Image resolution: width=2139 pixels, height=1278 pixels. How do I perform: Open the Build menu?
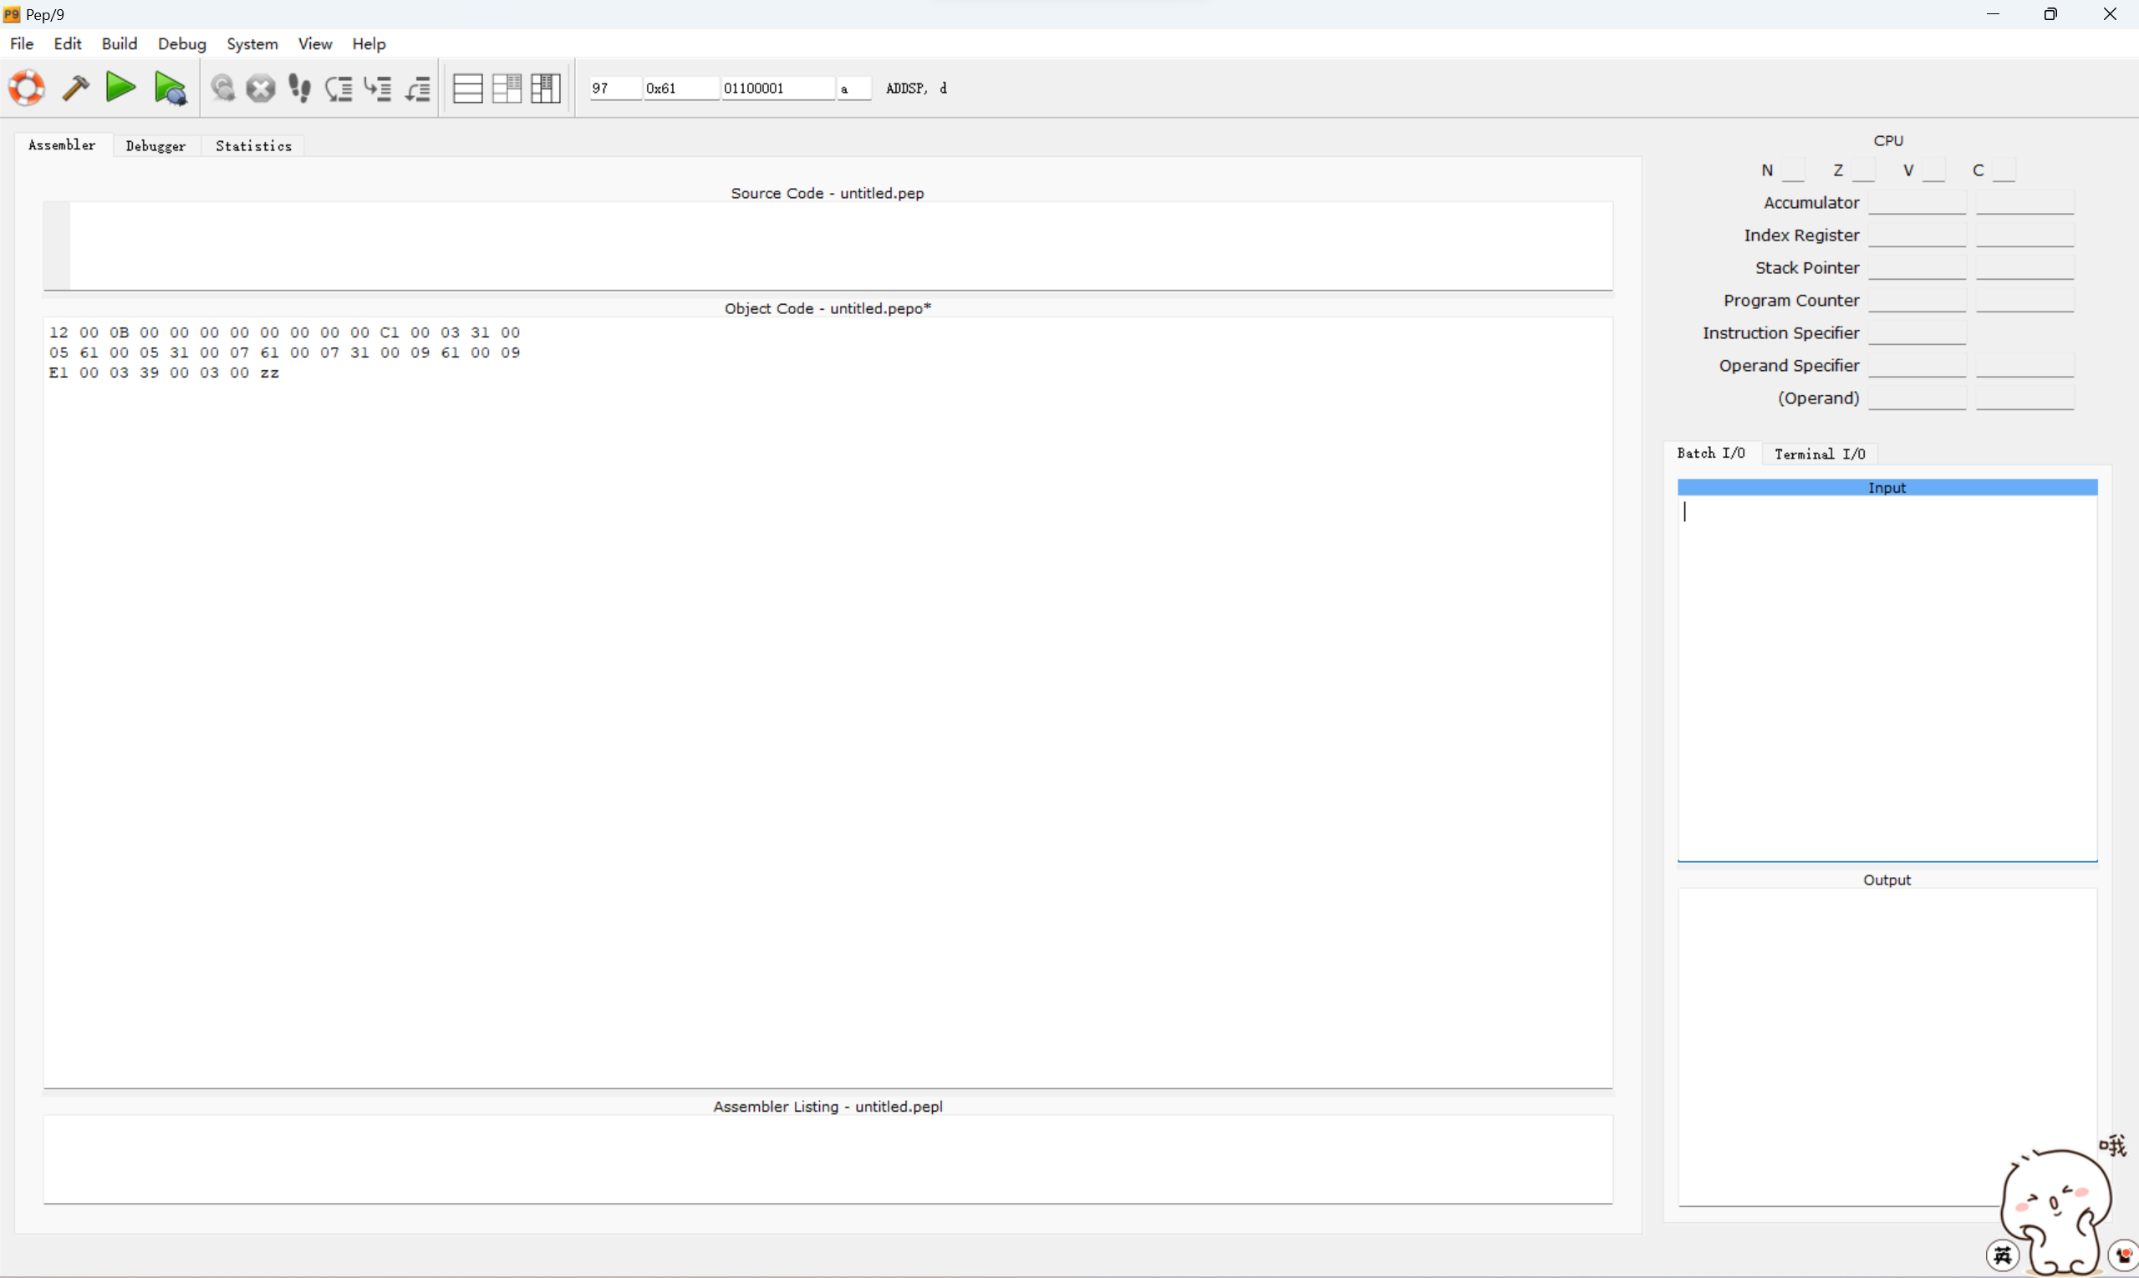tap(119, 44)
